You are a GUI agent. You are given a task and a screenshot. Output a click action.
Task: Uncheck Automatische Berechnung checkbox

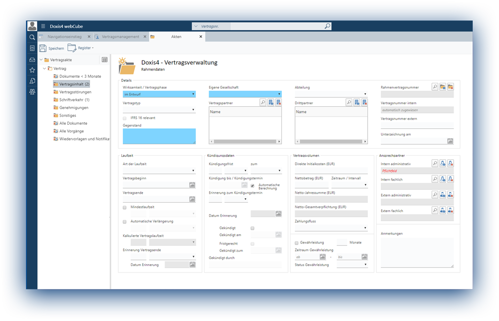point(252,186)
